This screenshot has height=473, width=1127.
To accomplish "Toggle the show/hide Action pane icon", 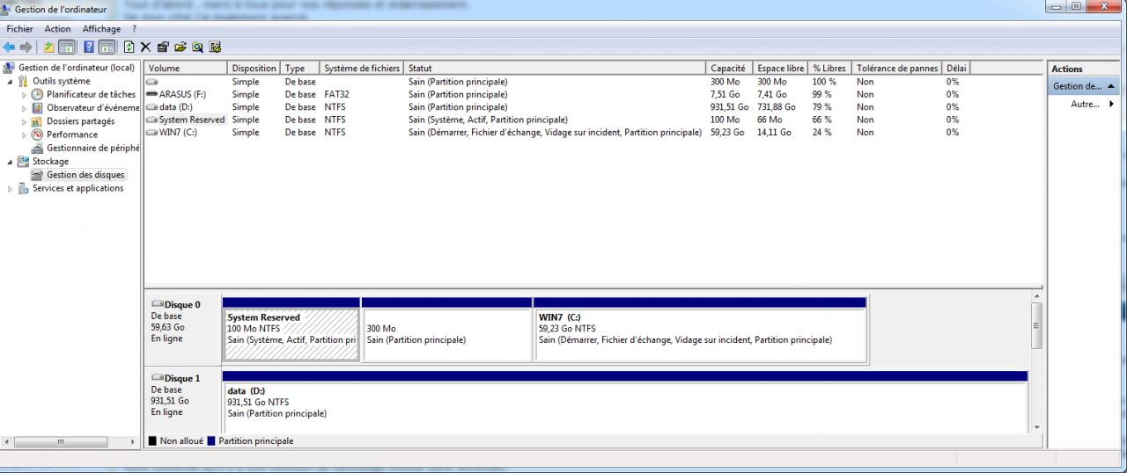I will (x=107, y=47).
